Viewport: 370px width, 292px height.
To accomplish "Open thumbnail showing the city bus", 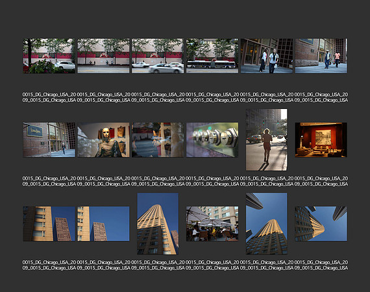I will (x=212, y=56).
